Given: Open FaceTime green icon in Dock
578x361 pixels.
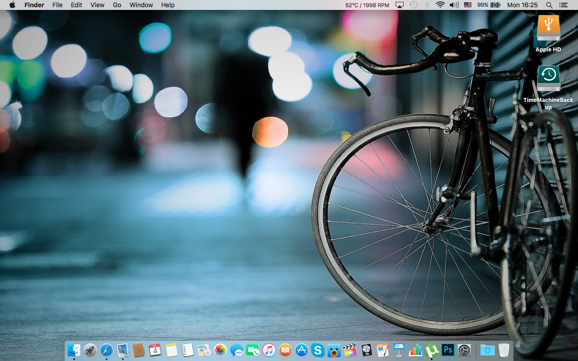Looking at the screenshot, I should click(x=252, y=350).
